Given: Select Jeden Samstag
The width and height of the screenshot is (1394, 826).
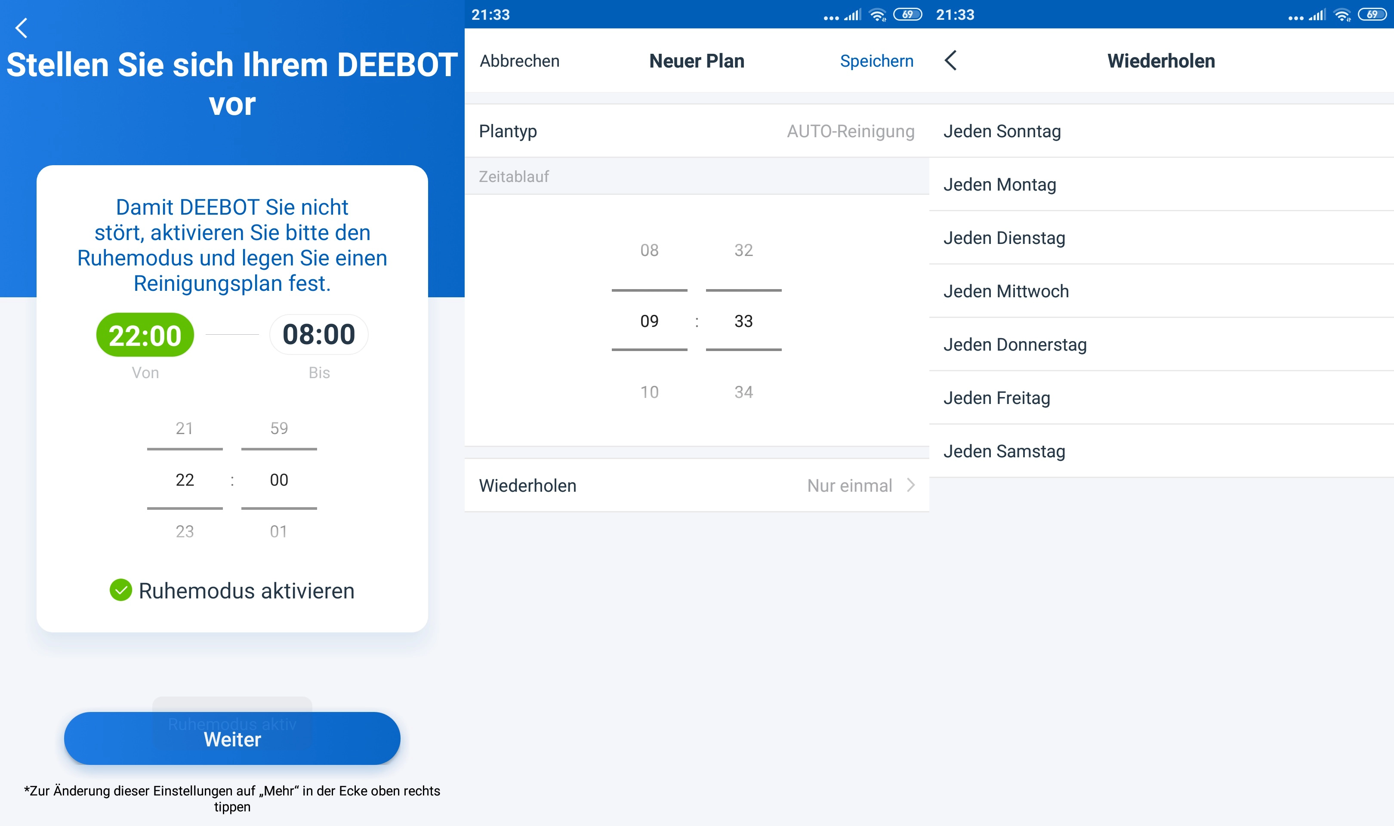Looking at the screenshot, I should pos(1161,451).
